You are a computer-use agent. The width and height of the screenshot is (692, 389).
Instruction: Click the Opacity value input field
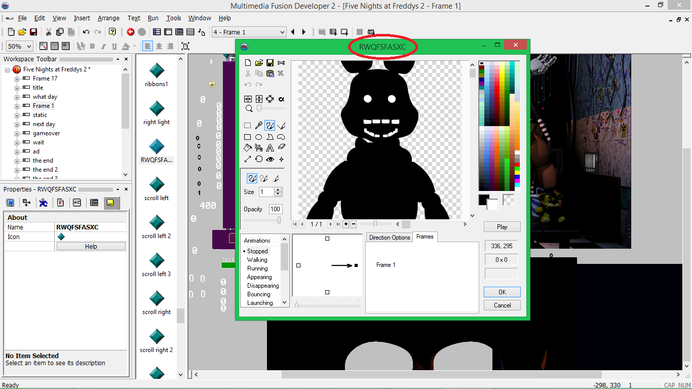[x=276, y=209]
